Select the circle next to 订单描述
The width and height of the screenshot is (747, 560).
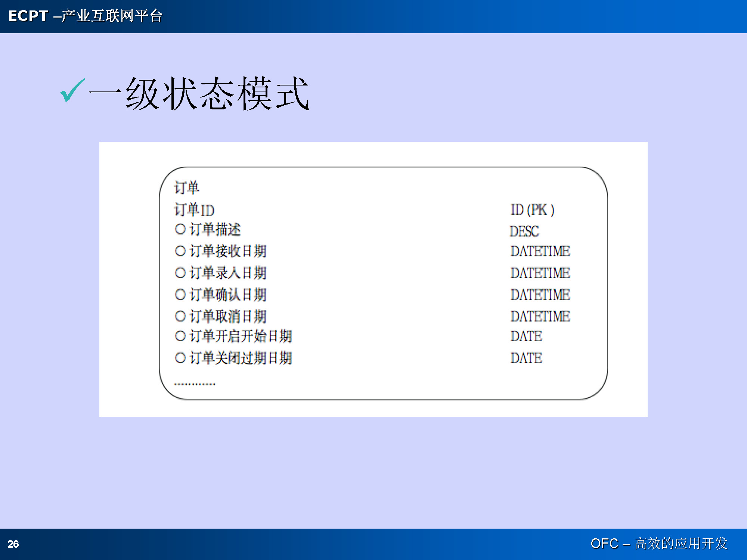180,229
